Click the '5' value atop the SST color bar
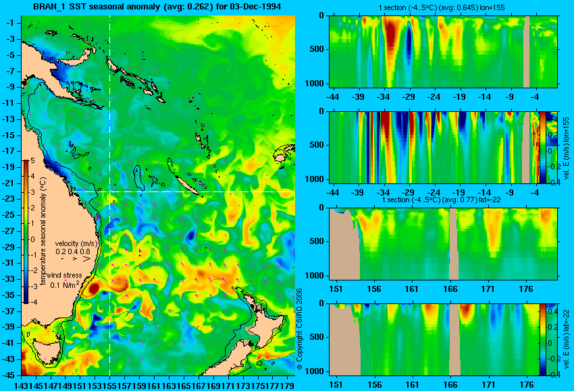This screenshot has width=574, height=391. tap(33, 161)
